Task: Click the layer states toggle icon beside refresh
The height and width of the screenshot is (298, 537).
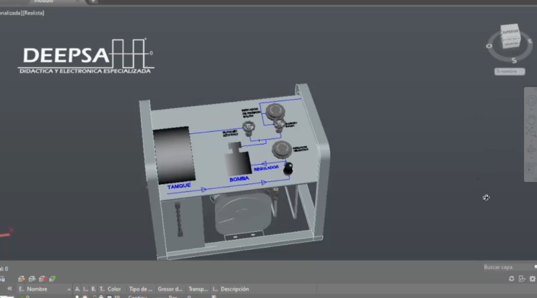Action: click(521, 278)
